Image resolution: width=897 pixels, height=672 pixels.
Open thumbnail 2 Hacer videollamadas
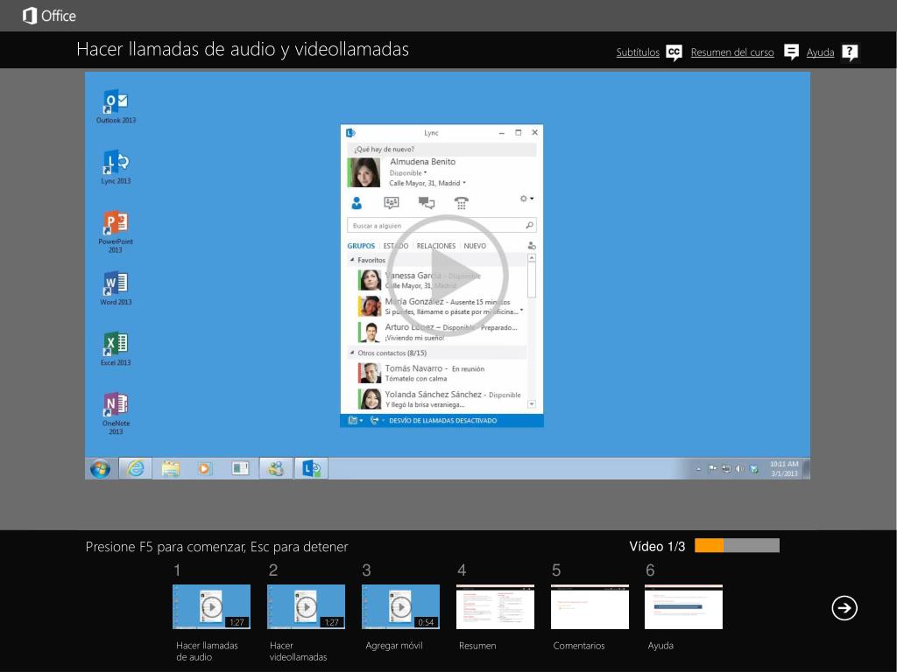pyautogui.click(x=306, y=606)
